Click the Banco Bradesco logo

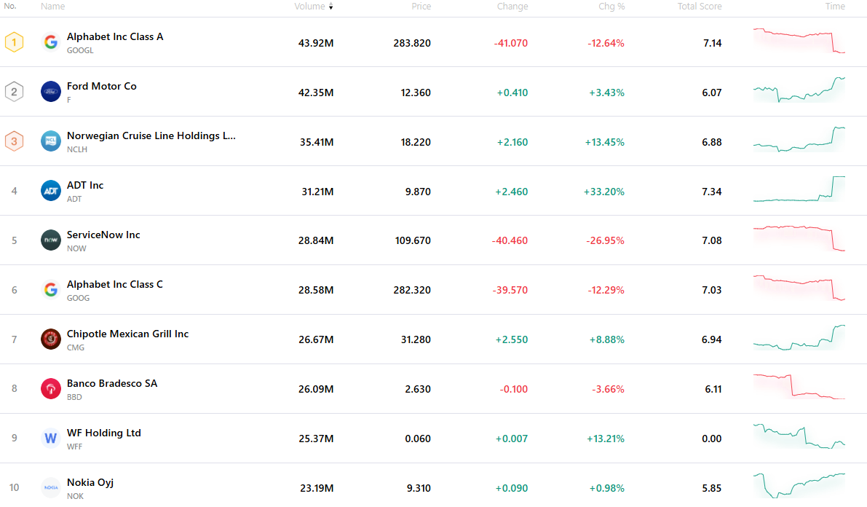51,388
